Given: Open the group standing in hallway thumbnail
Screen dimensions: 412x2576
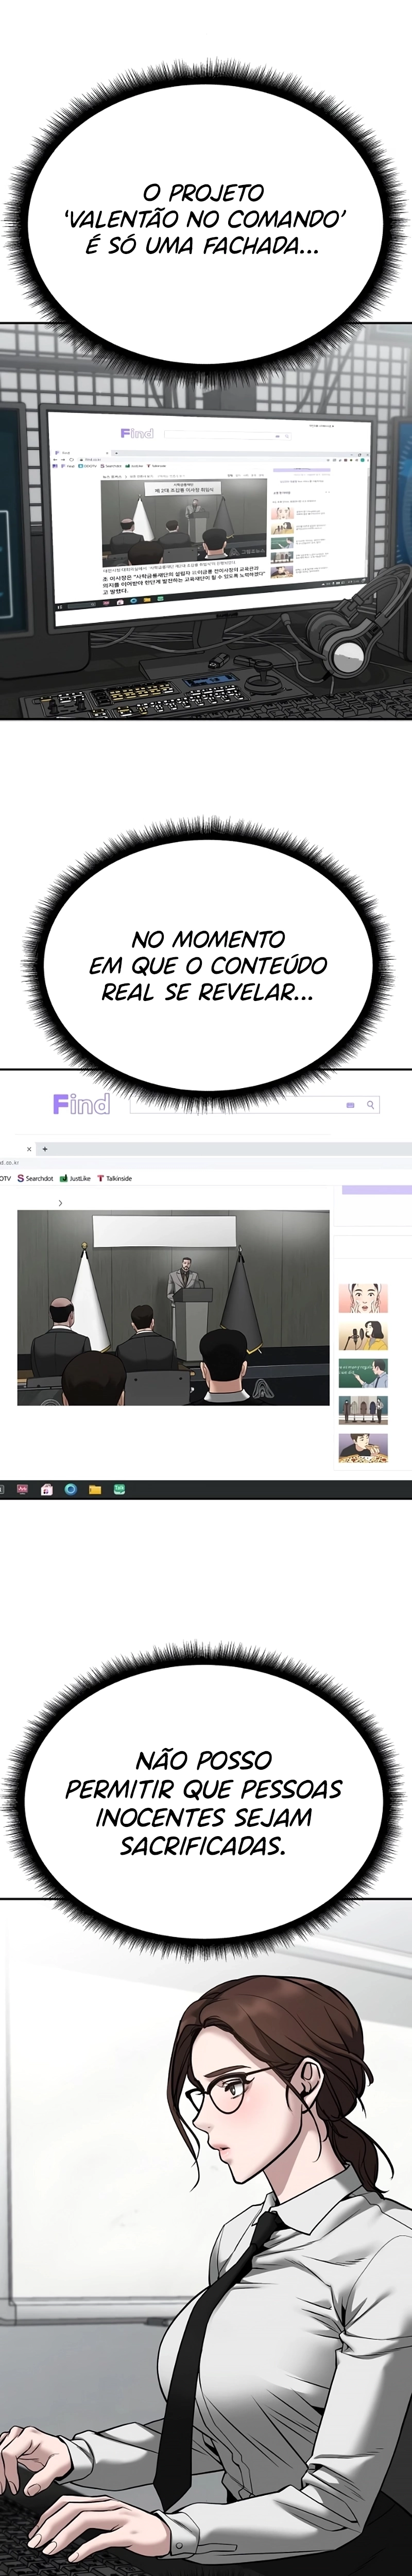Looking at the screenshot, I should pyautogui.click(x=363, y=1410).
